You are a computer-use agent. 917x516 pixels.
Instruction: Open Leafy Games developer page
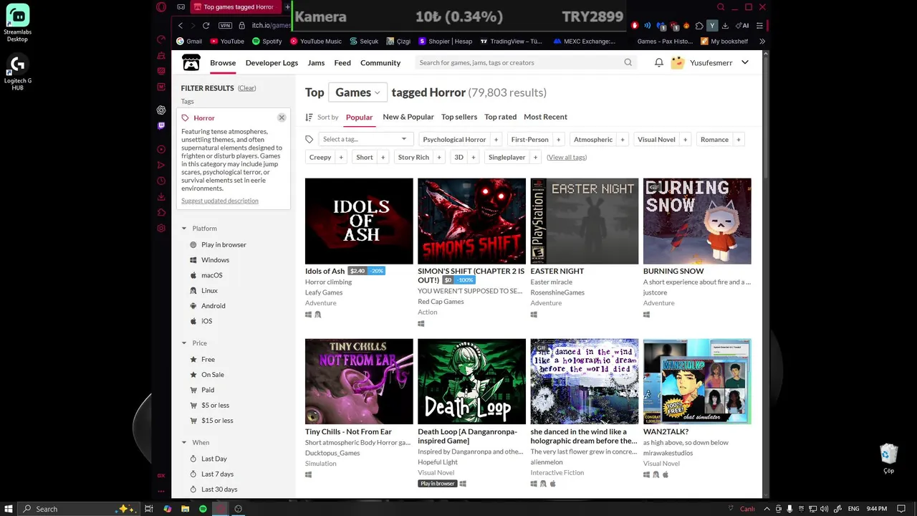coord(324,292)
